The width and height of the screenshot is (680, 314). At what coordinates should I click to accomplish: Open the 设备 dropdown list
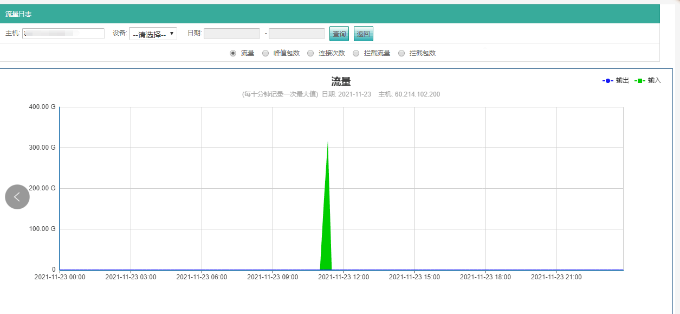[153, 34]
